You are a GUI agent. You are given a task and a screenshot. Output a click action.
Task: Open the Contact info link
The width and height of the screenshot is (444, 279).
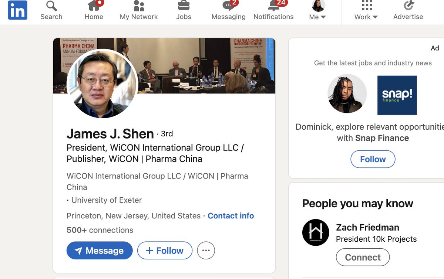(x=231, y=216)
